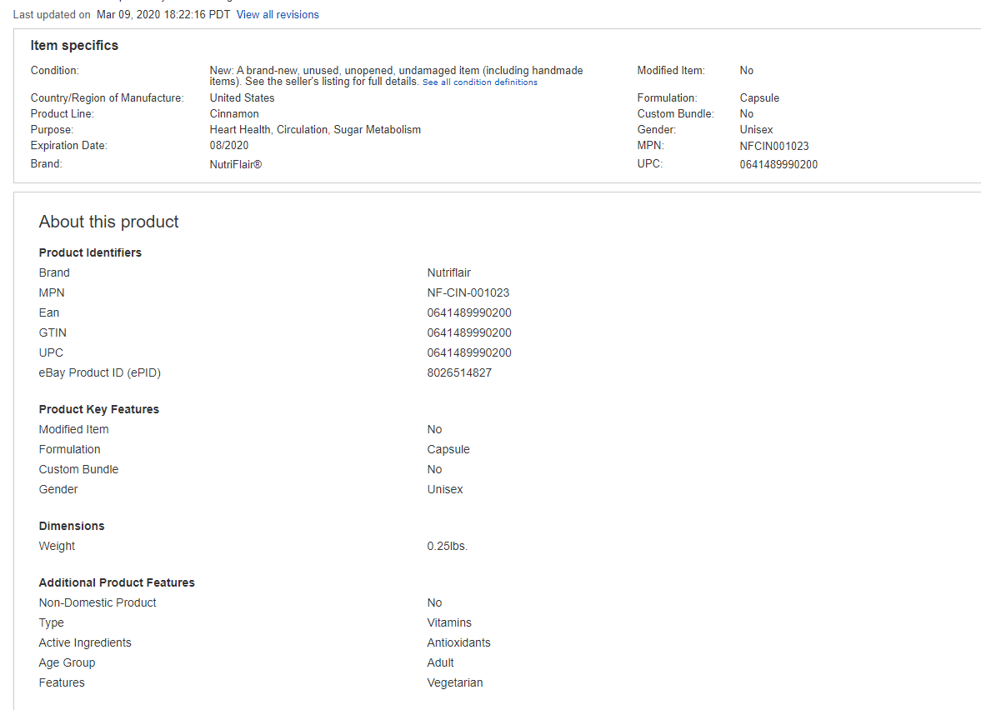This screenshot has height=710, width=981.
Task: Open the View all revisions link
Action: click(278, 14)
